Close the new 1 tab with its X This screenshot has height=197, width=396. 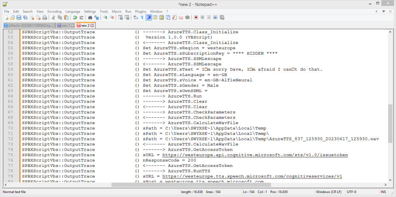coord(73,25)
